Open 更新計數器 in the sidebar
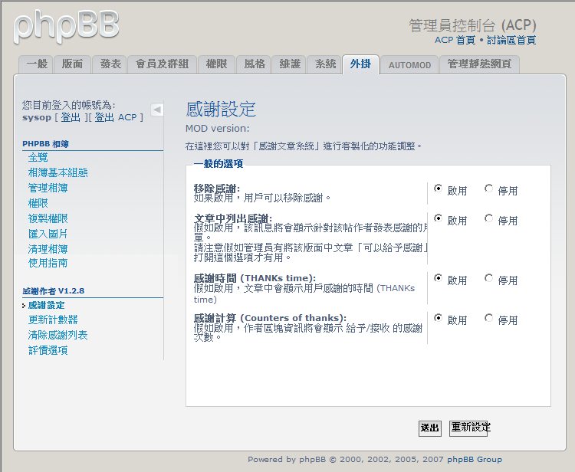The width and height of the screenshot is (575, 472). 53,320
